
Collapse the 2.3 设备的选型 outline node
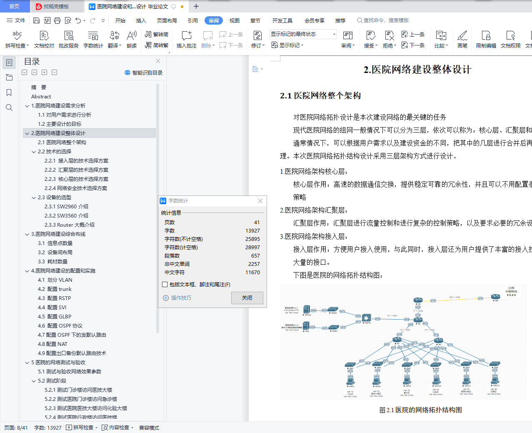[34, 198]
